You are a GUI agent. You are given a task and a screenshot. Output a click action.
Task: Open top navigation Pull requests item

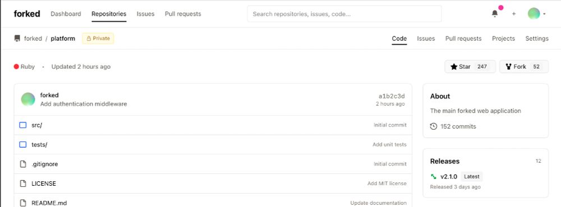click(x=183, y=14)
